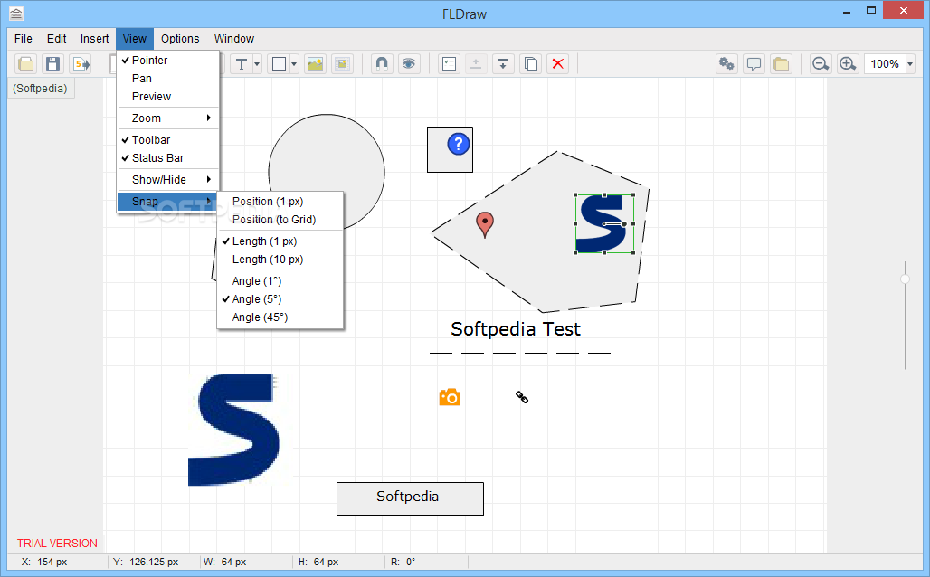This screenshot has width=930, height=577.
Task: Click the FLDraw app icon in title bar
Action: 16,13
